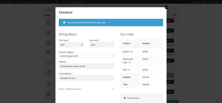Image resolution: width=222 pixels, height=103 pixels.
Task: Open the Country / Region dropdown
Action: coord(86,56)
